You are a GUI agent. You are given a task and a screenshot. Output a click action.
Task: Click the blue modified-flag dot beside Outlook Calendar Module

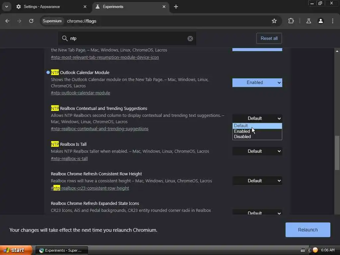pos(48,72)
